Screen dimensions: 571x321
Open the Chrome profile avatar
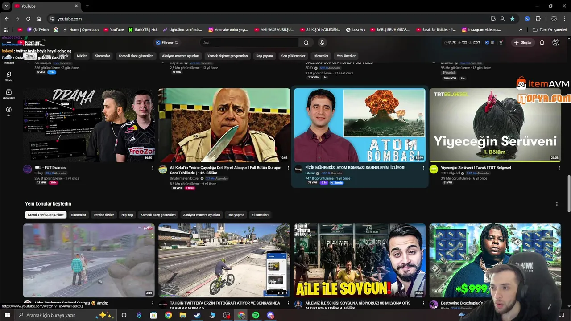tap(554, 19)
